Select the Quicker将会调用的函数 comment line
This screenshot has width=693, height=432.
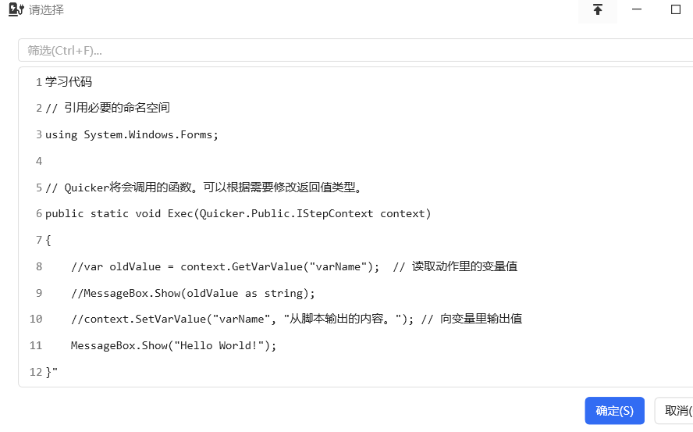click(x=356, y=187)
